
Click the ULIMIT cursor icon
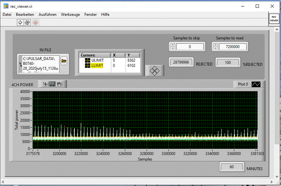88,60
